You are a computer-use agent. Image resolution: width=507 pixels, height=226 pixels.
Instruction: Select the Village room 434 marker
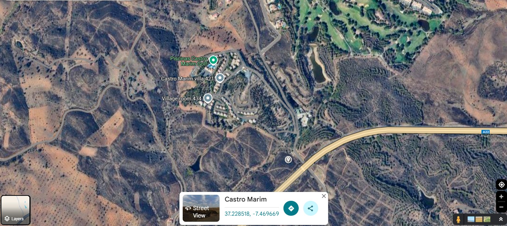click(208, 98)
